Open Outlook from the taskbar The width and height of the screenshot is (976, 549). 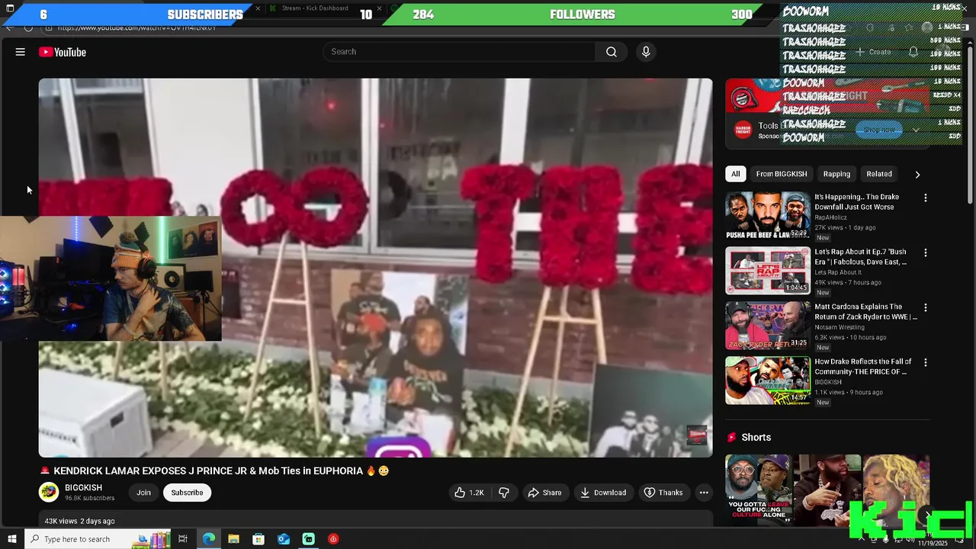[x=284, y=539]
